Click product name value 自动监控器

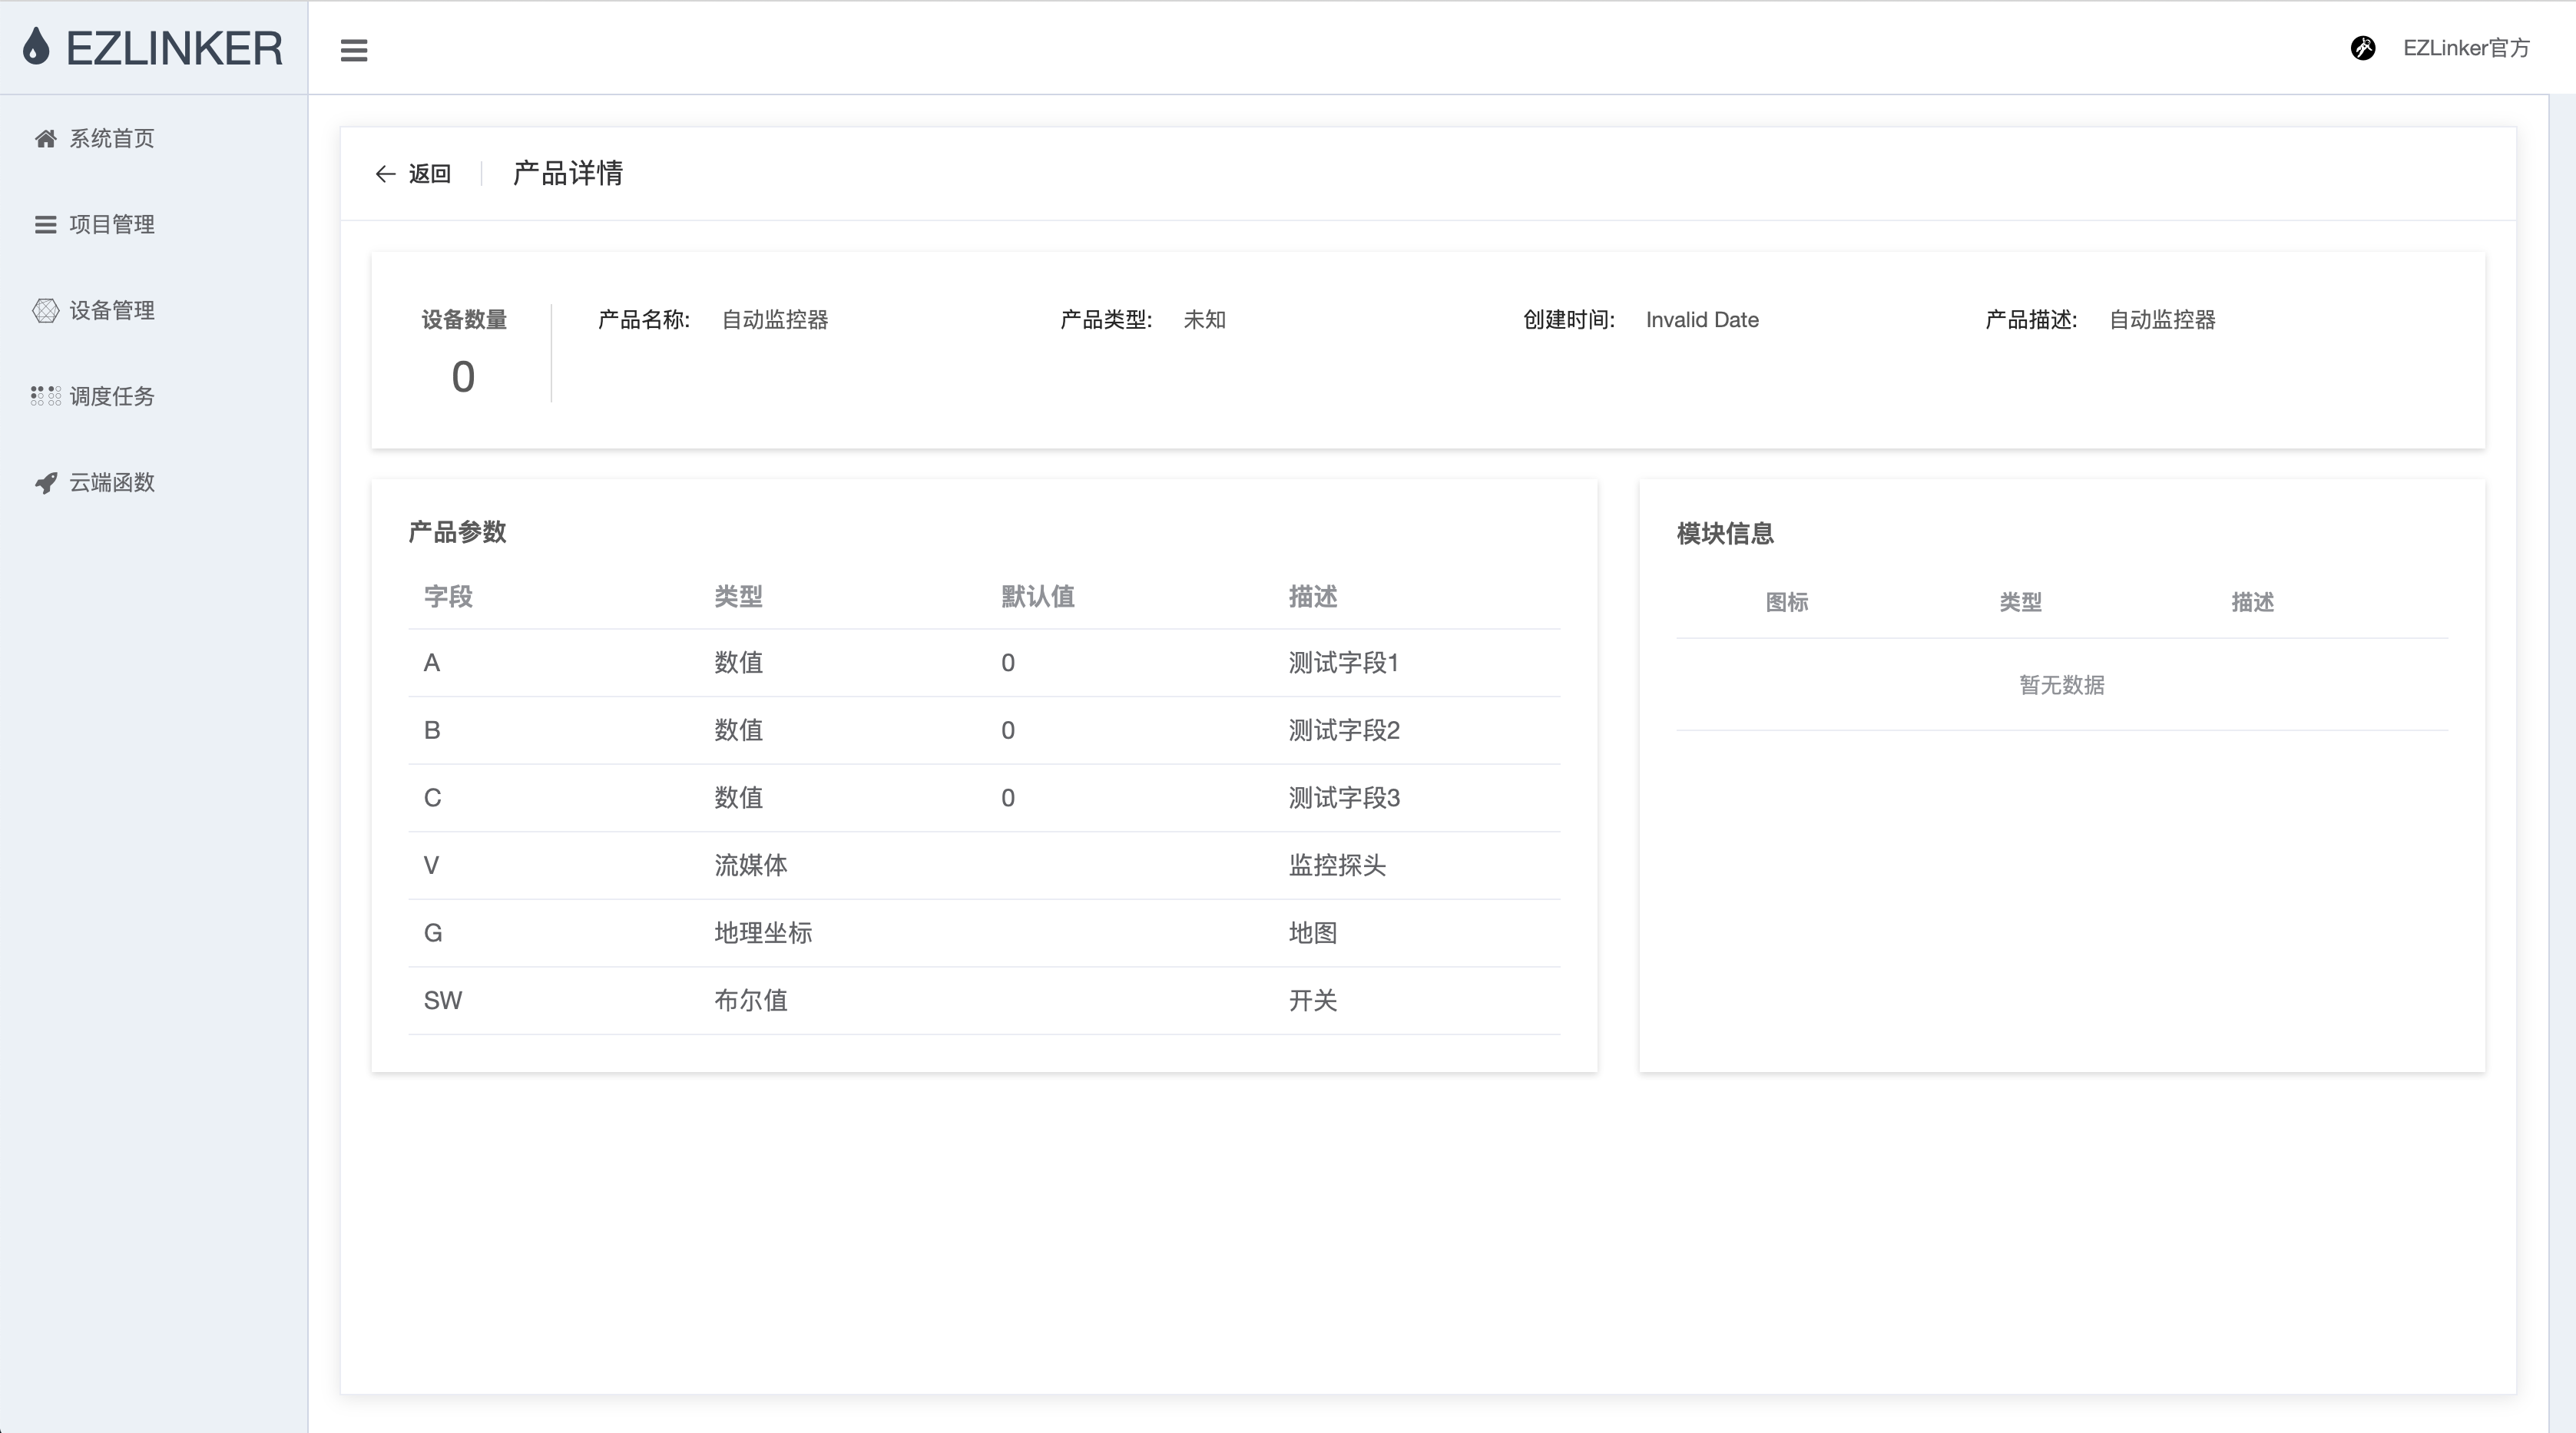(775, 320)
